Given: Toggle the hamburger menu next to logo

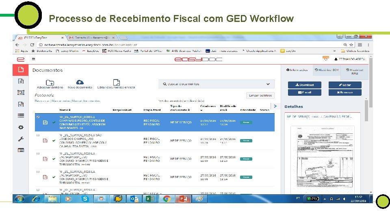Looking at the screenshot, I should [33, 59].
